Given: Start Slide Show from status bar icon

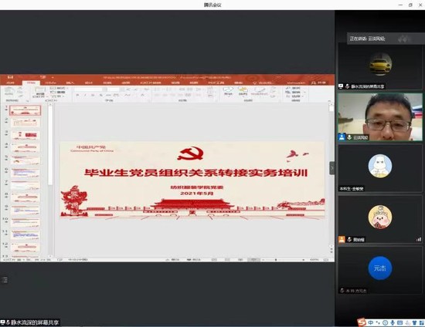Looking at the screenshot, I should [x=253, y=260].
